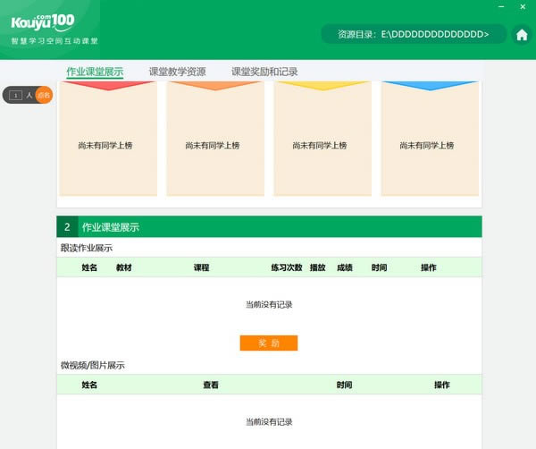Click the 操作 header in the 跟读作业 table
The image size is (536, 449).
click(x=428, y=267)
